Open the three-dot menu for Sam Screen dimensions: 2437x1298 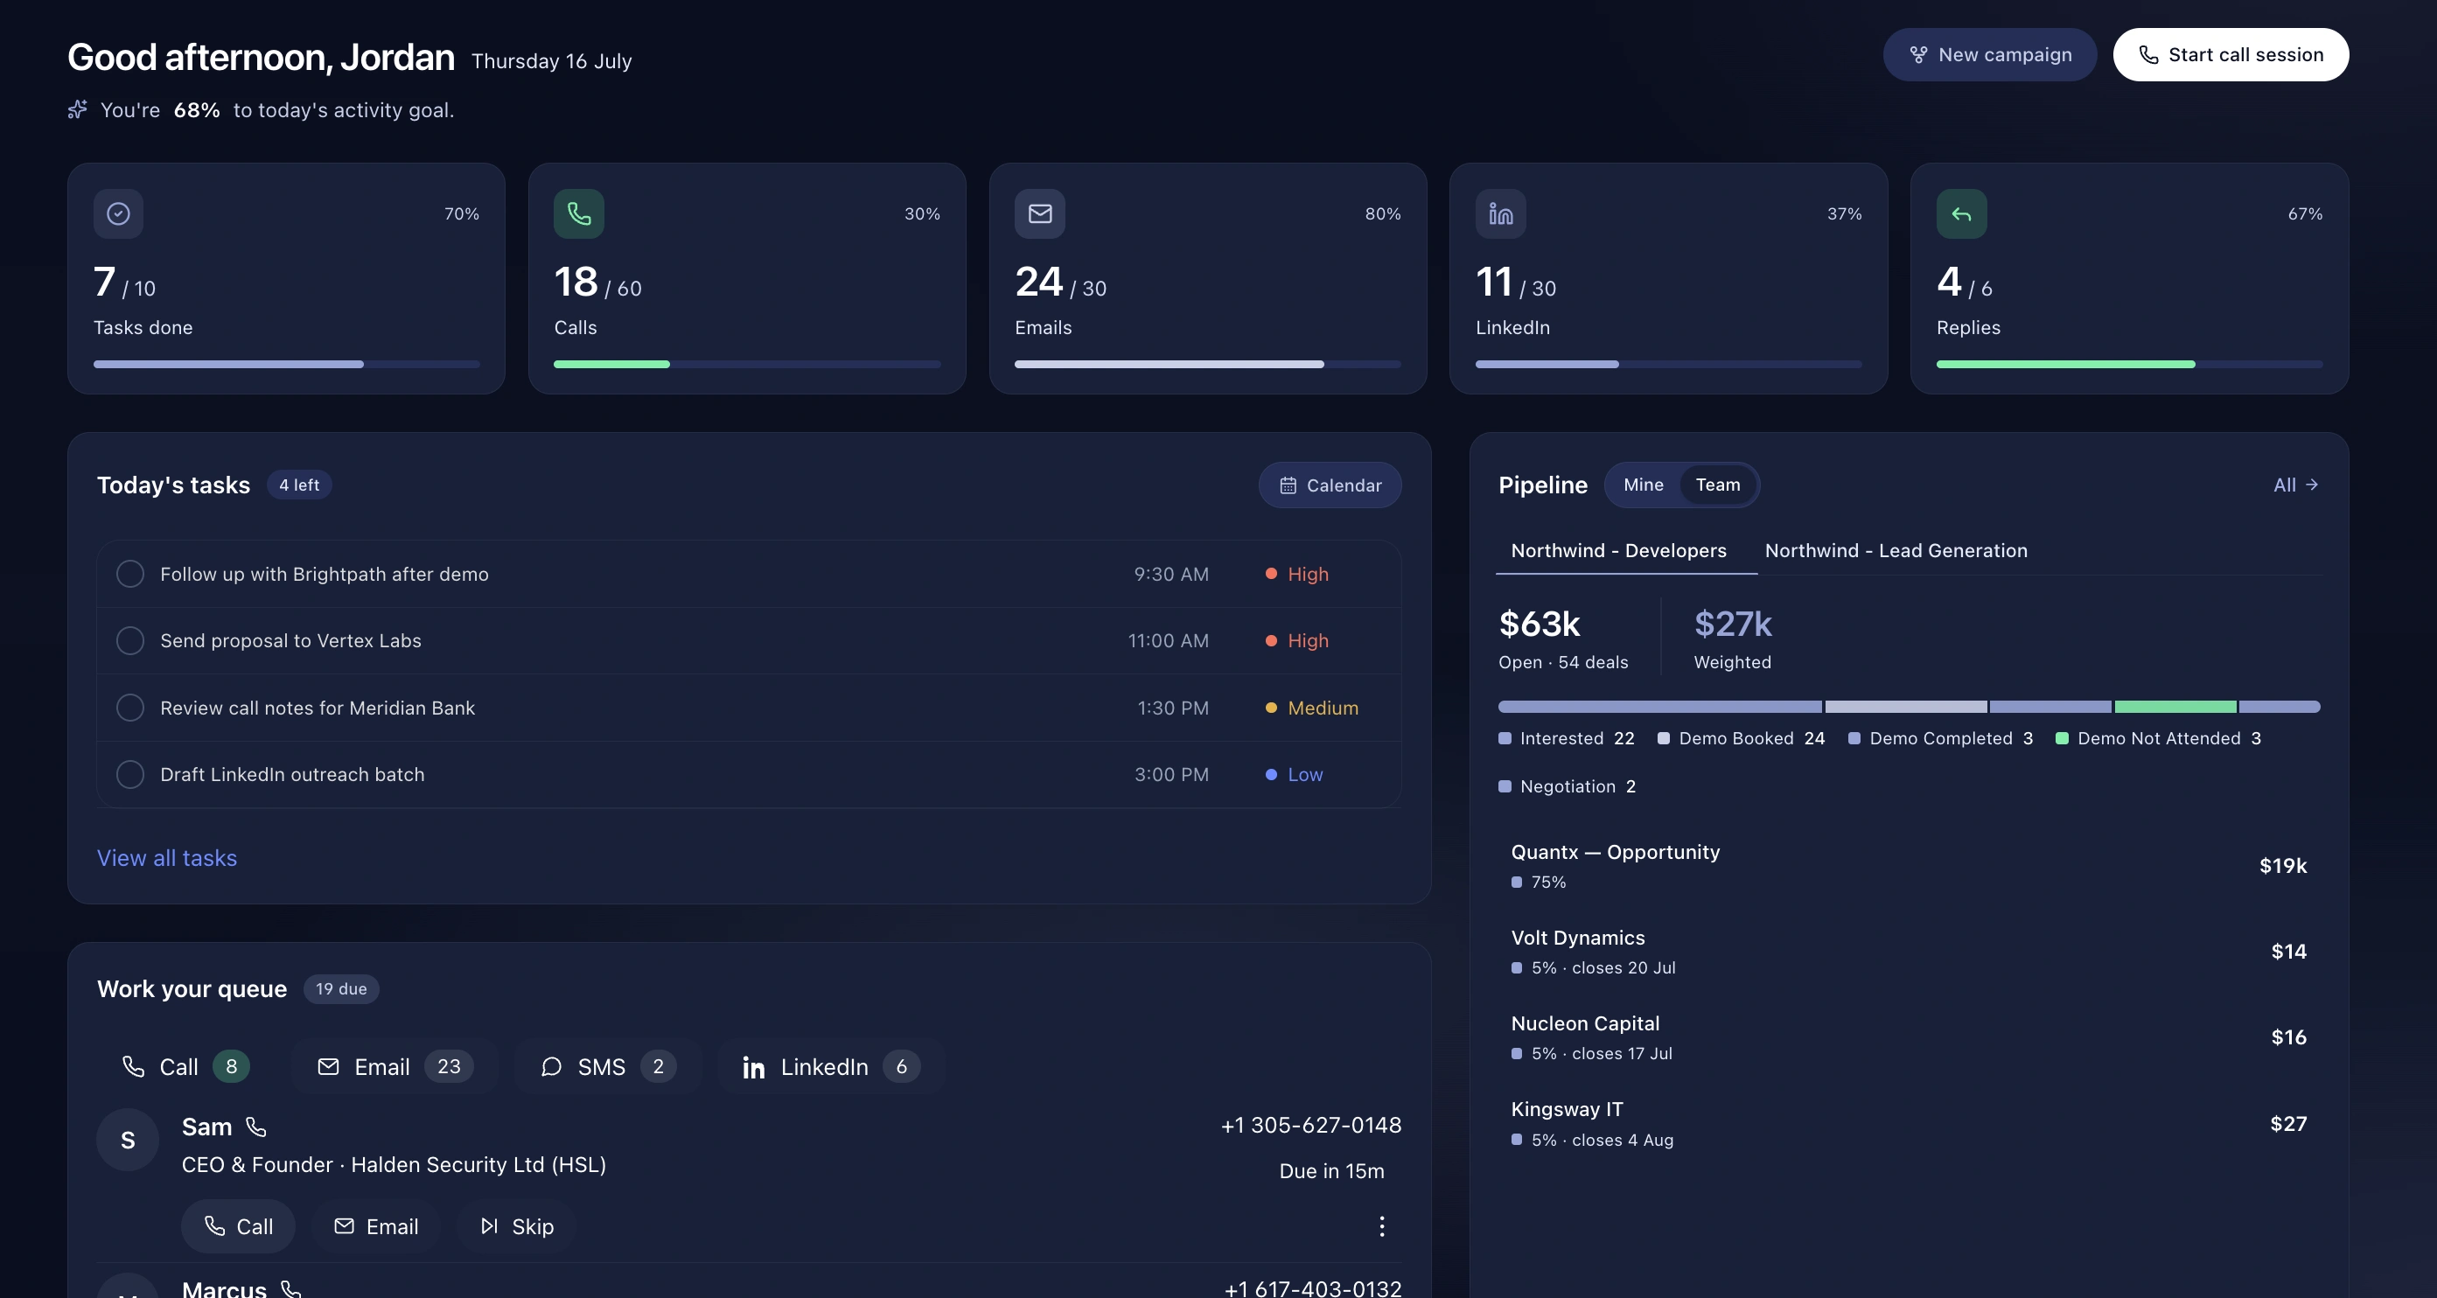click(x=1382, y=1226)
